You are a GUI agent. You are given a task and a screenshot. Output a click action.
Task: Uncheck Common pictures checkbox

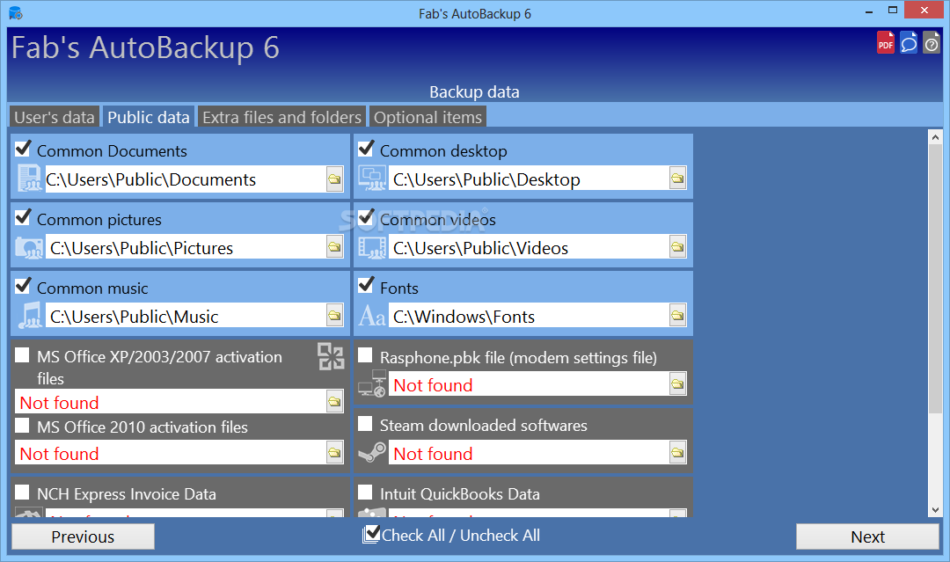click(23, 217)
